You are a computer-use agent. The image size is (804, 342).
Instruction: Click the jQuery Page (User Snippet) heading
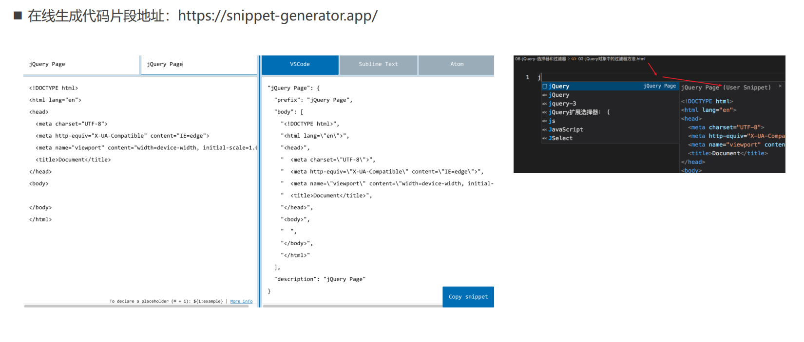pos(726,88)
